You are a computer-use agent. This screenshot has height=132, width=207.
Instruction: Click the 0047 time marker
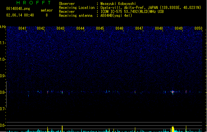tap(139, 28)
